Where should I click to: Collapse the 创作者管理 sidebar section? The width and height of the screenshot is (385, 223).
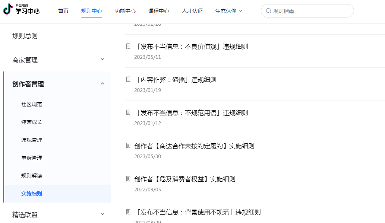[102, 84]
